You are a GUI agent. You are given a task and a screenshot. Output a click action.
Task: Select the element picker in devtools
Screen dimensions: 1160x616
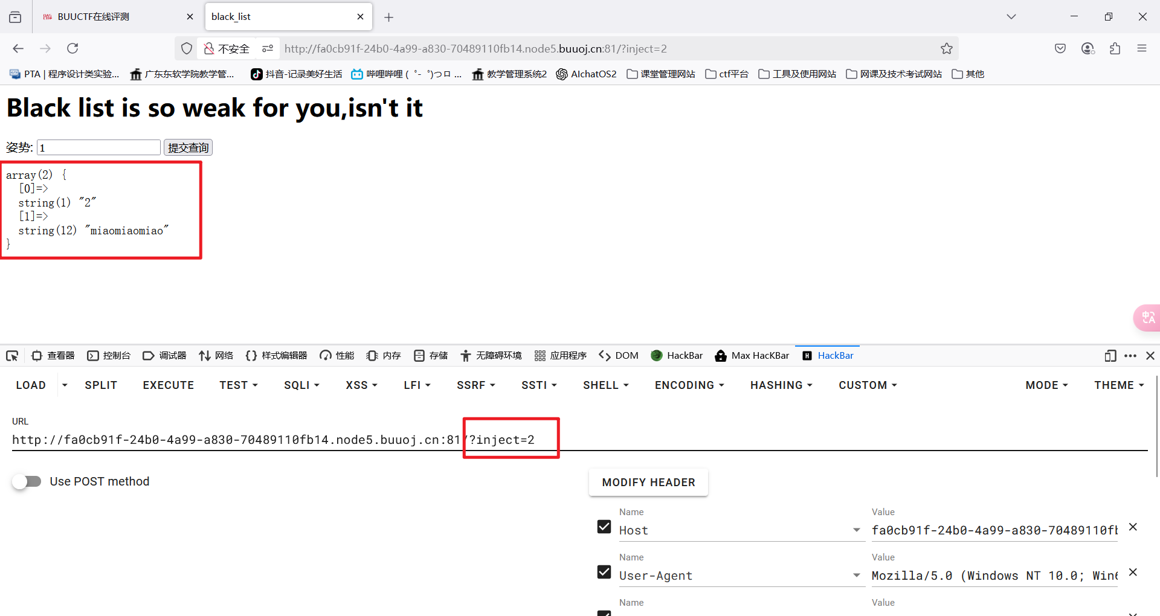tap(12, 356)
